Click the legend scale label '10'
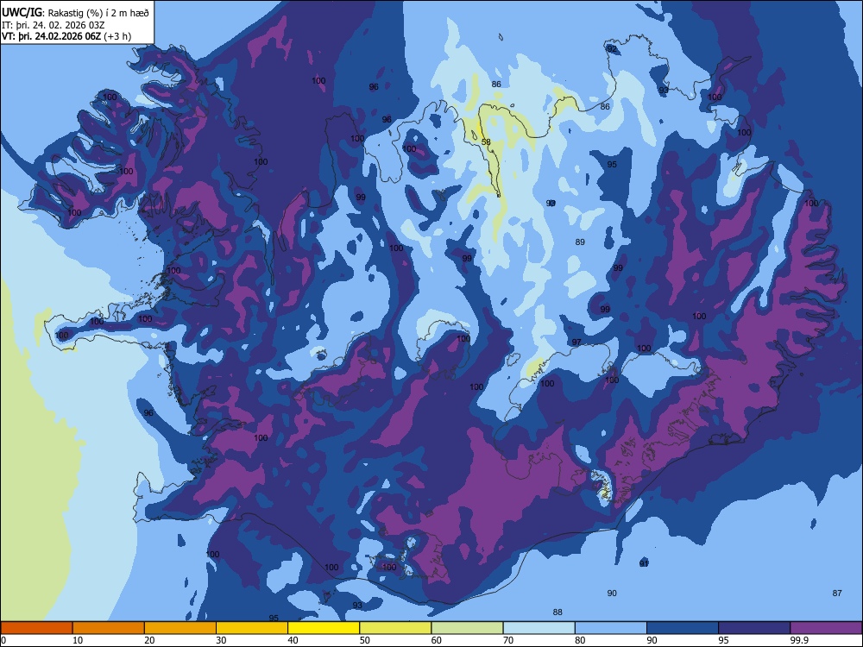Image resolution: width=863 pixels, height=647 pixels. [x=78, y=640]
